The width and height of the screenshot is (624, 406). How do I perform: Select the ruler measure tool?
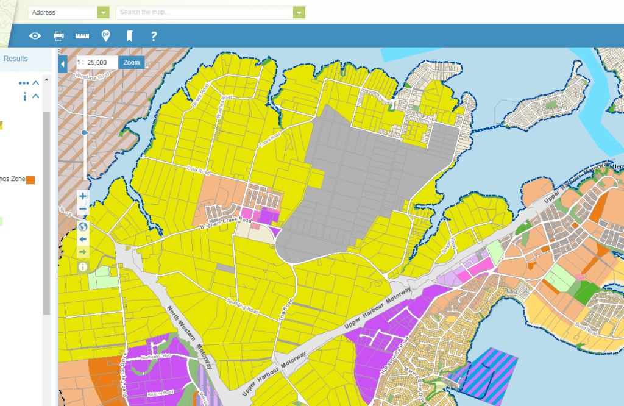(x=82, y=36)
